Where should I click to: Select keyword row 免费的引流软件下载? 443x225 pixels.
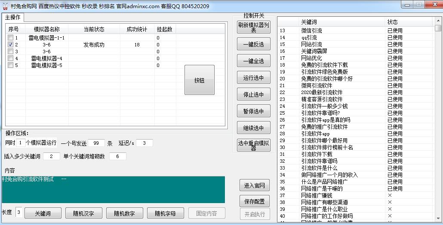pyautogui.click(x=355, y=65)
